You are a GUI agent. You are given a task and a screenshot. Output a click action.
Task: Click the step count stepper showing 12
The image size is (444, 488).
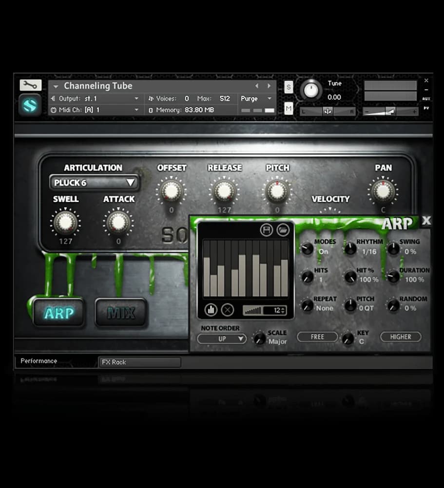coord(280,310)
